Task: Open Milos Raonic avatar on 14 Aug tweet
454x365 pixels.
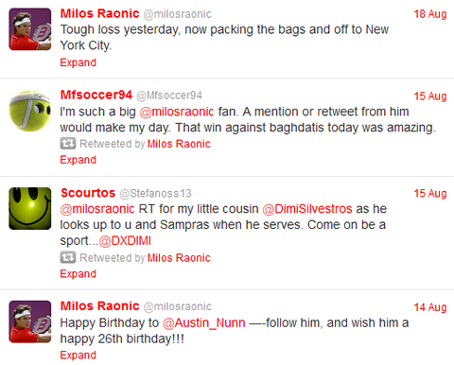Action: pos(30,322)
